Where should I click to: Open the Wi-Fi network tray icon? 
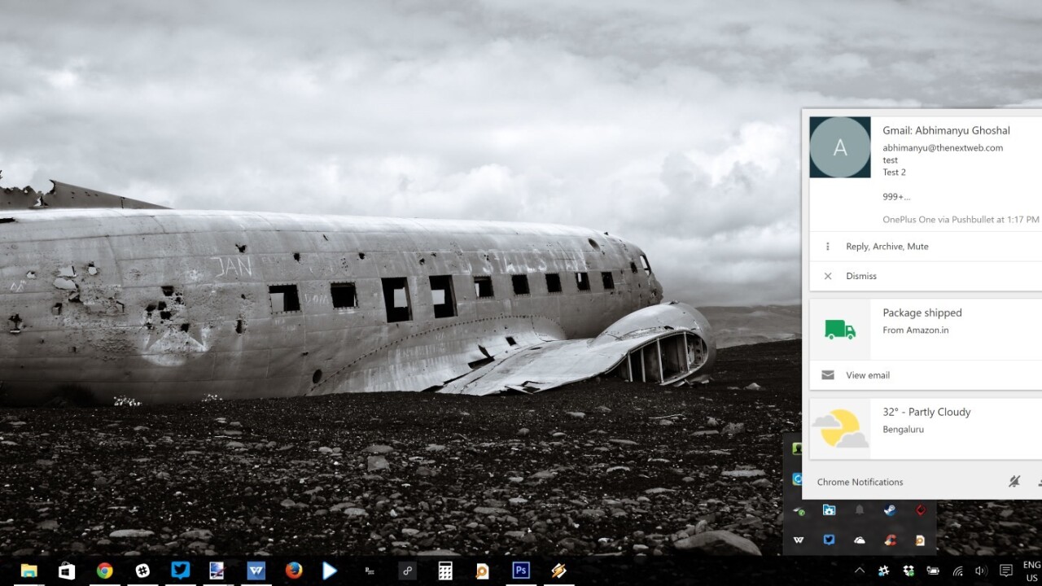click(958, 571)
